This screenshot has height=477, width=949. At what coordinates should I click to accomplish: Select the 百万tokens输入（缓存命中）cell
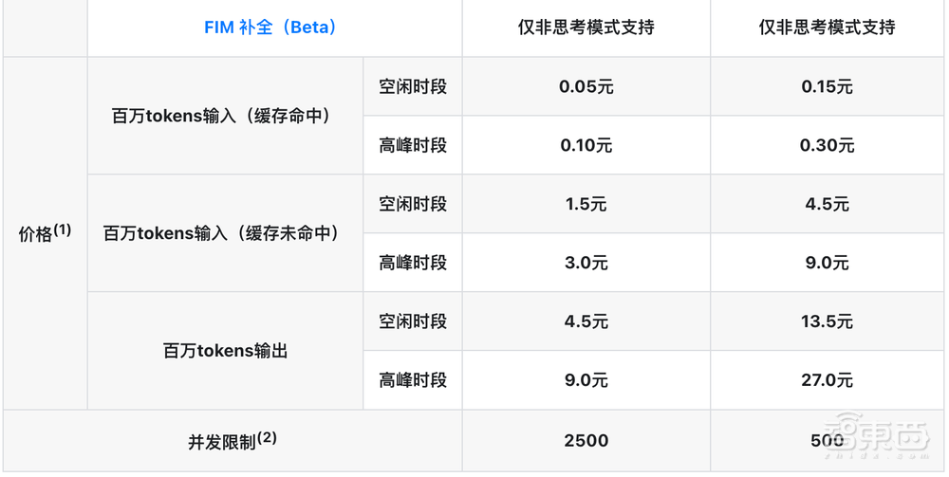[x=225, y=116]
